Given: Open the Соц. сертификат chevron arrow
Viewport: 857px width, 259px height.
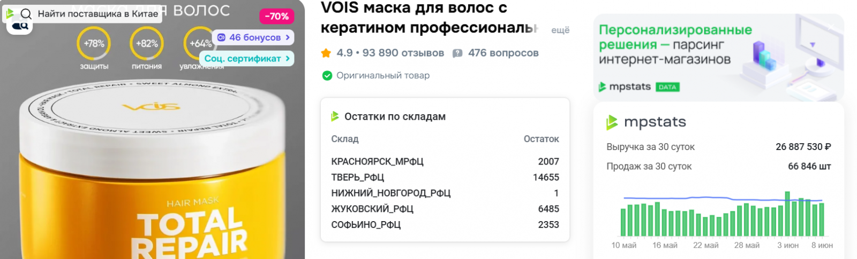Looking at the screenshot, I should point(288,58).
